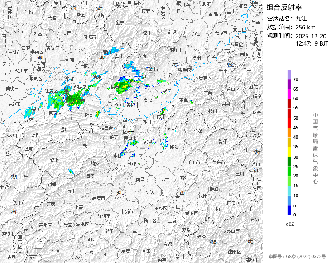Click the dark purple 65–70 dBZ legend swatch
The image size is (331, 263).
[x=289, y=84]
